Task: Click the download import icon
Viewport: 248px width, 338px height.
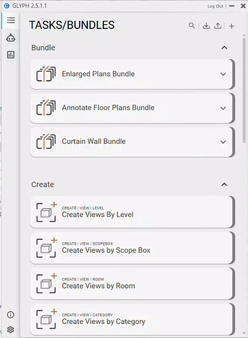Action: [206, 26]
